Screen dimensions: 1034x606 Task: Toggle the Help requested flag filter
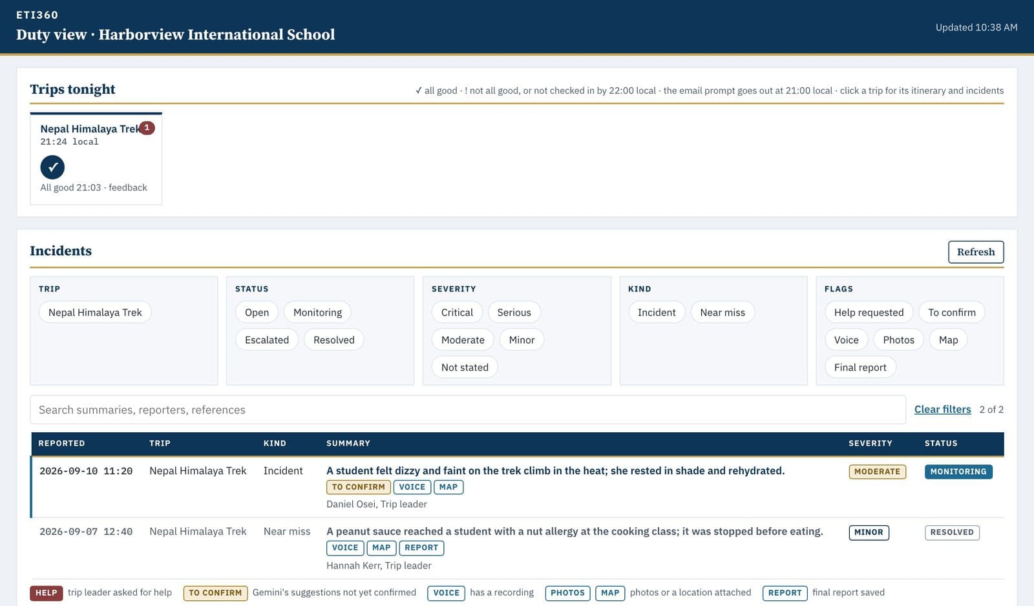(x=869, y=312)
